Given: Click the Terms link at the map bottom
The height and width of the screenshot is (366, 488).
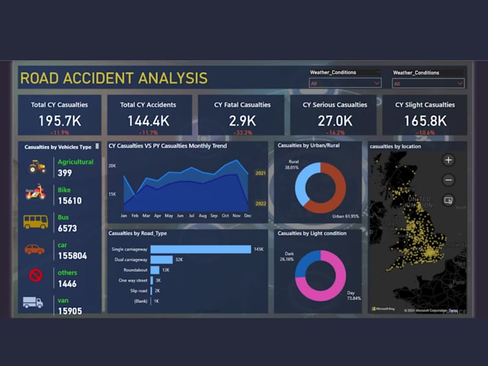Looking at the screenshot, I should (452, 310).
